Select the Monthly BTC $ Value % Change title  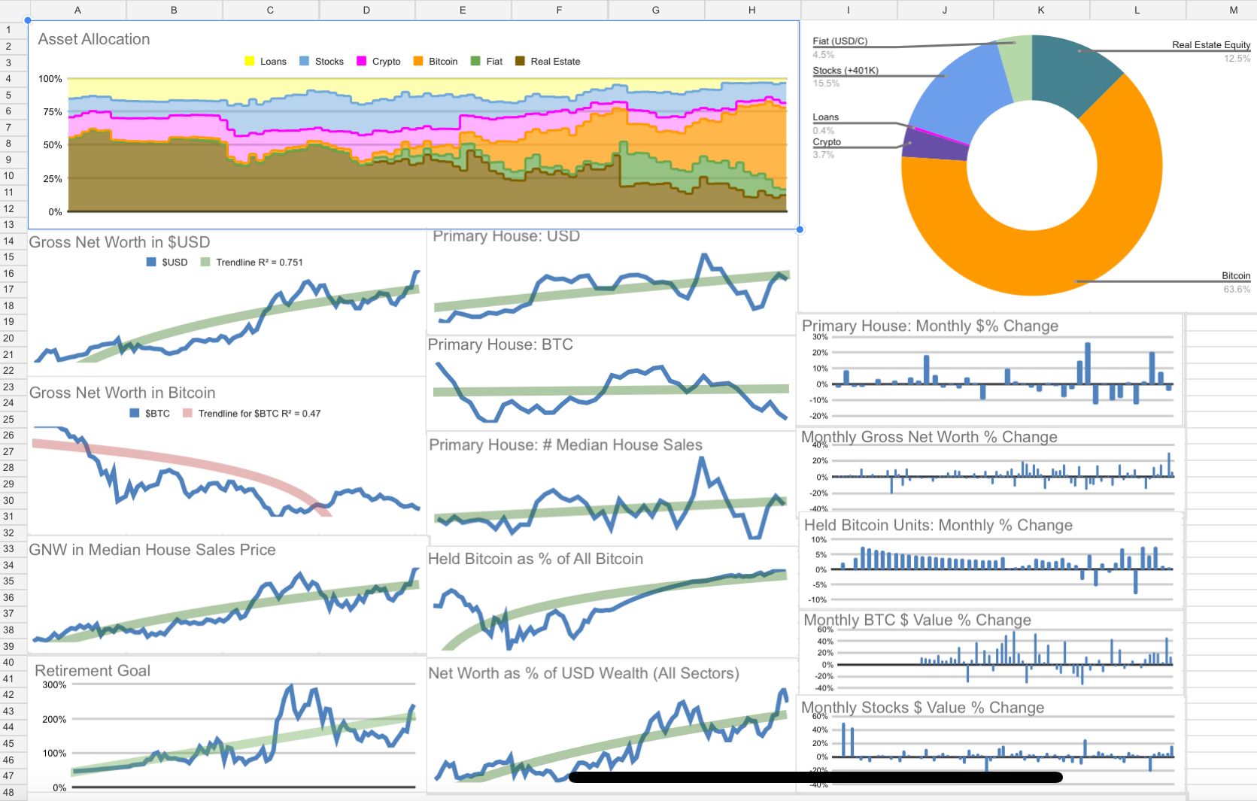(917, 620)
